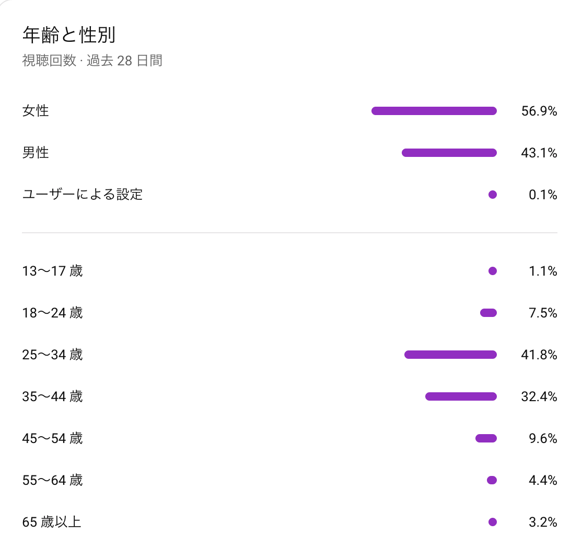Click the ユーザーによる設定 label

(83, 195)
